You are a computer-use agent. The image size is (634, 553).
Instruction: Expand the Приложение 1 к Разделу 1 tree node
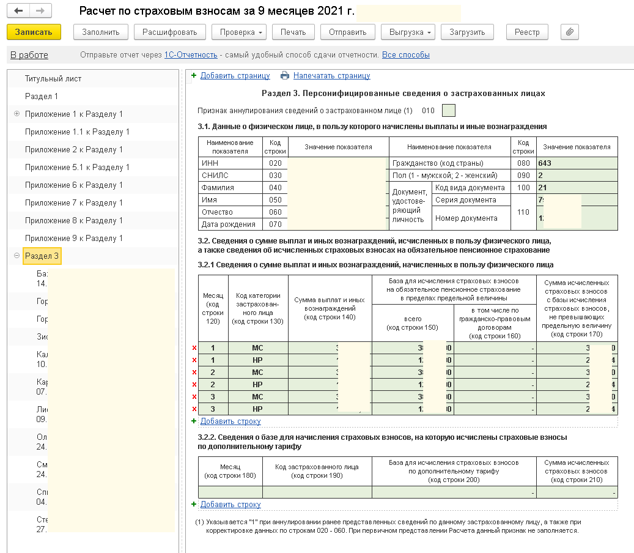[x=17, y=114]
